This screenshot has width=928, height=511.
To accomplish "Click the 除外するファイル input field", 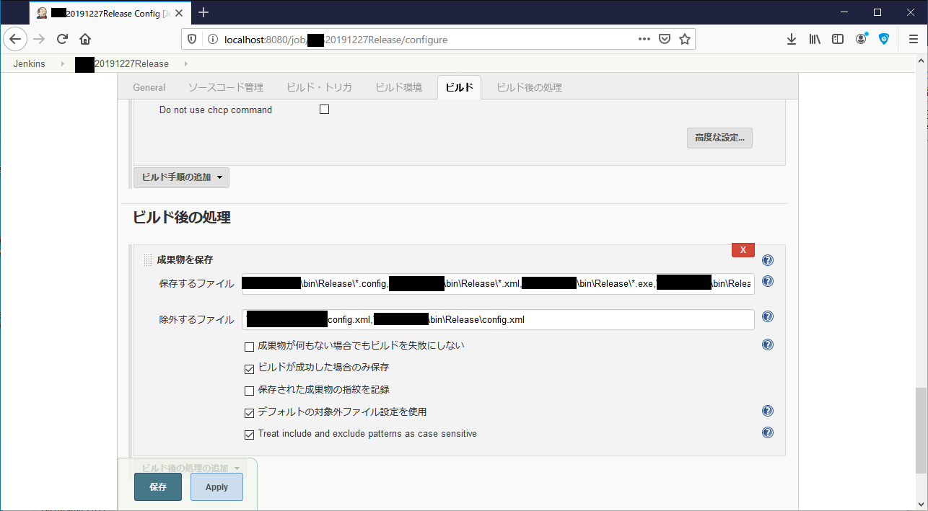I will pos(498,319).
